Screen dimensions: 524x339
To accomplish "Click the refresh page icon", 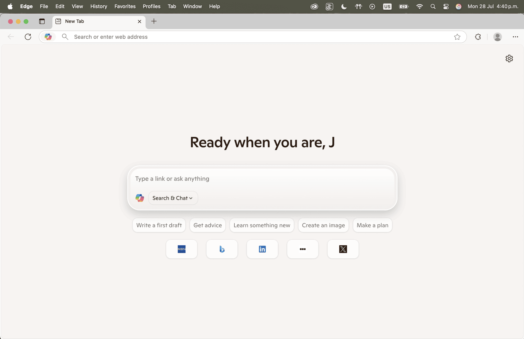I will [28, 37].
